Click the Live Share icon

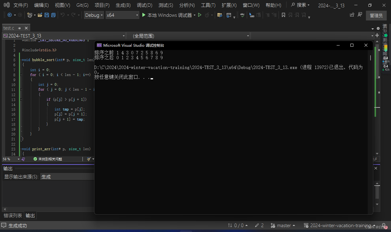point(352,15)
